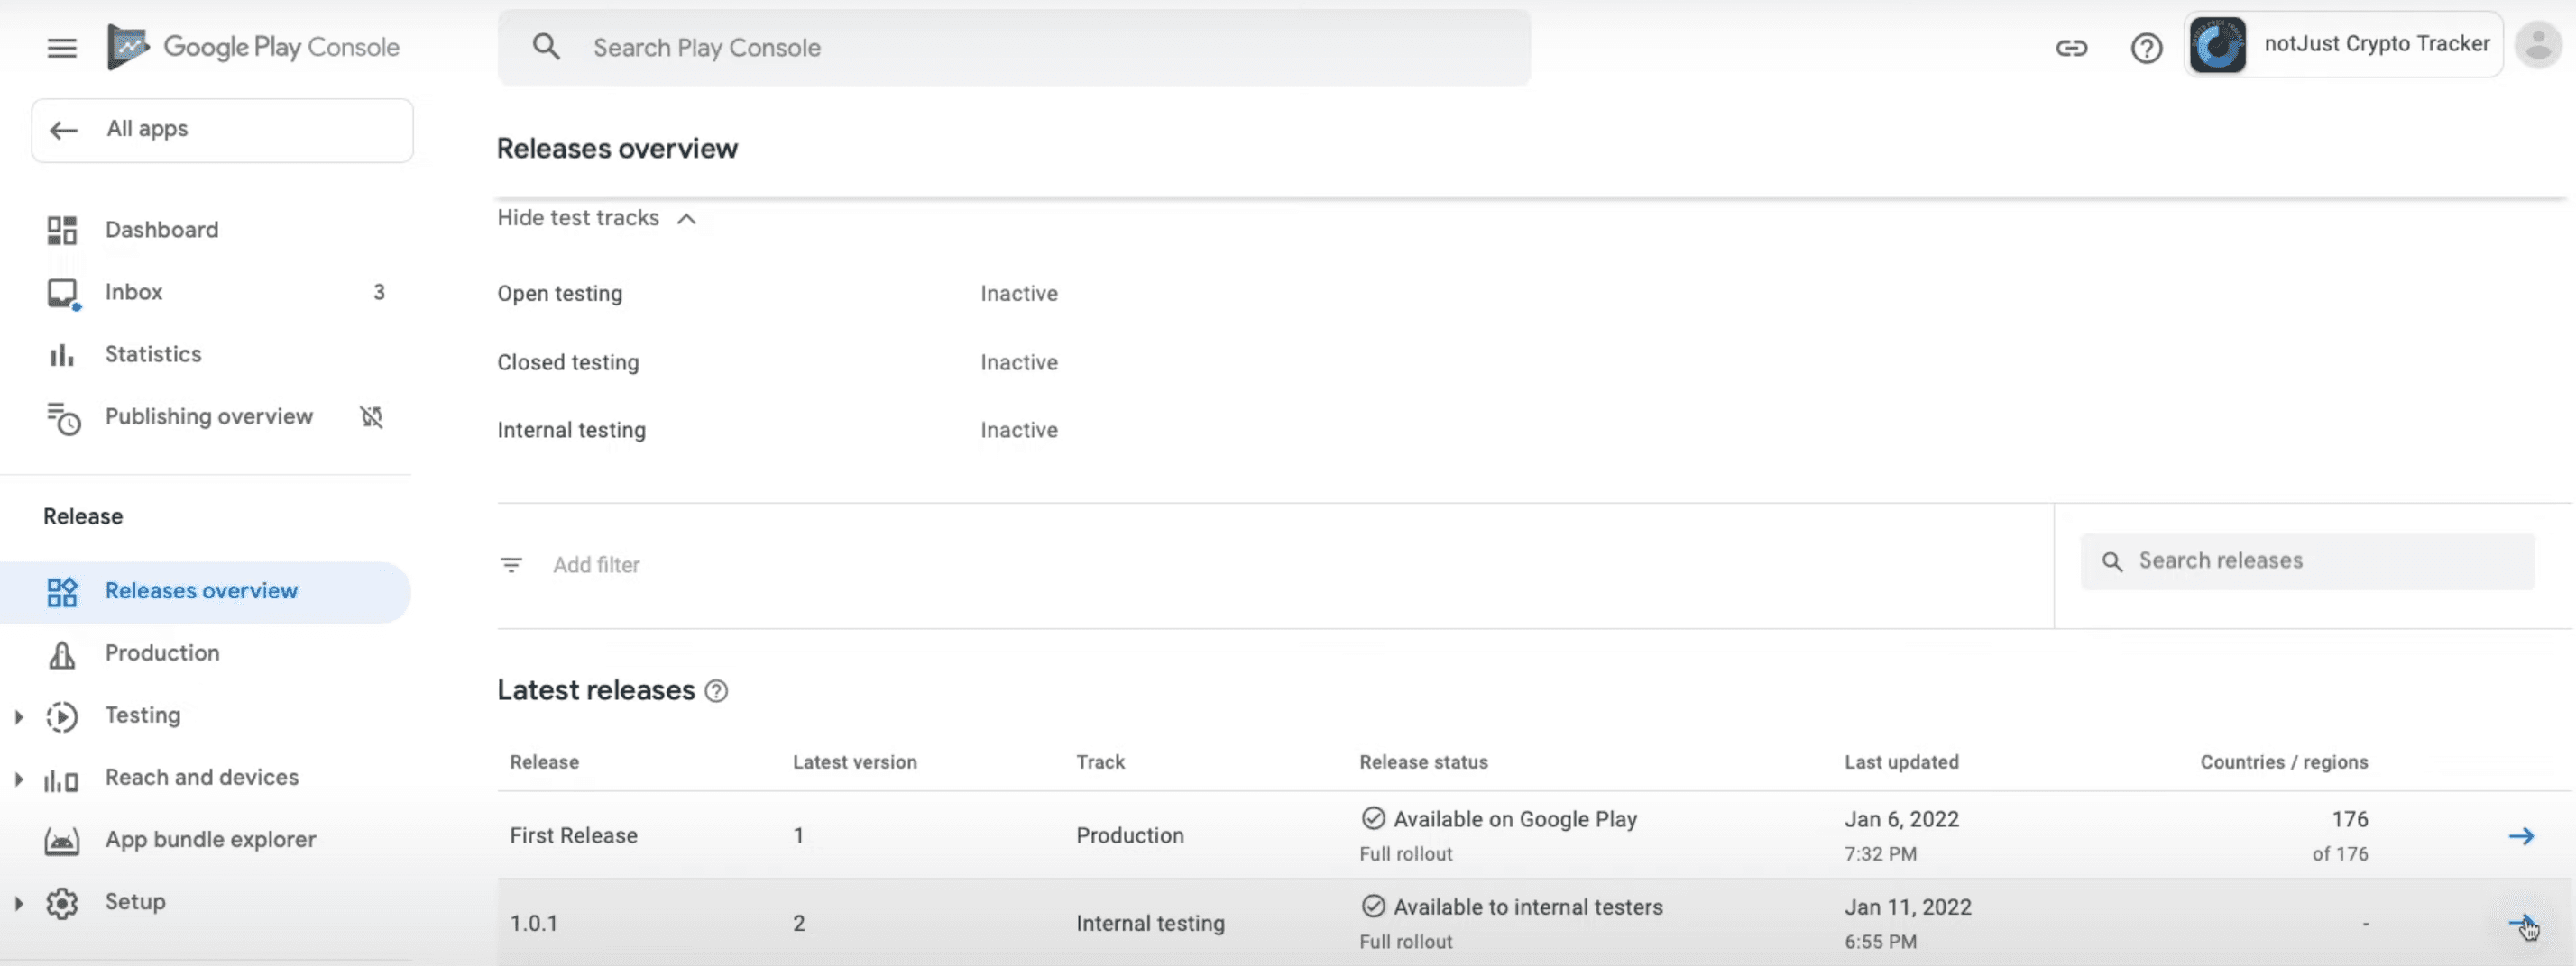This screenshot has width=2576, height=966.
Task: Click the Latest releases help icon
Action: pyautogui.click(x=716, y=691)
